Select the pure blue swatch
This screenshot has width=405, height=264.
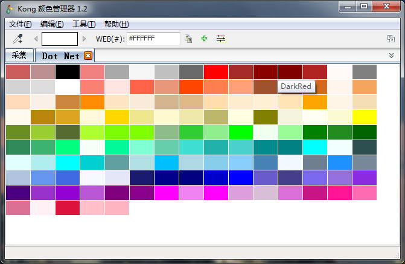pyautogui.click(x=241, y=178)
